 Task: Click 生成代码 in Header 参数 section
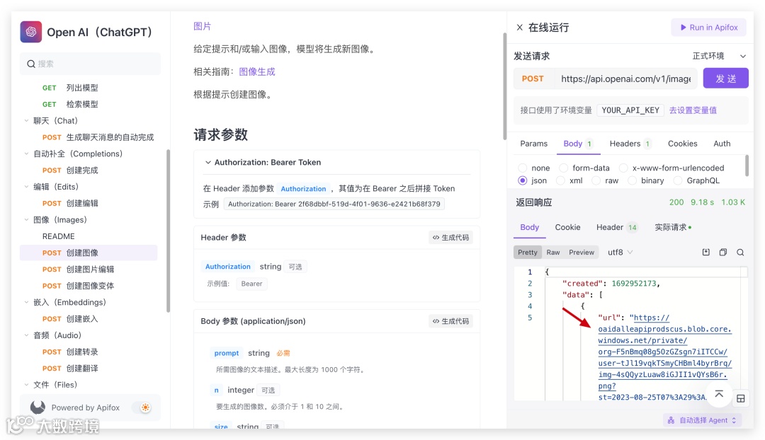450,237
